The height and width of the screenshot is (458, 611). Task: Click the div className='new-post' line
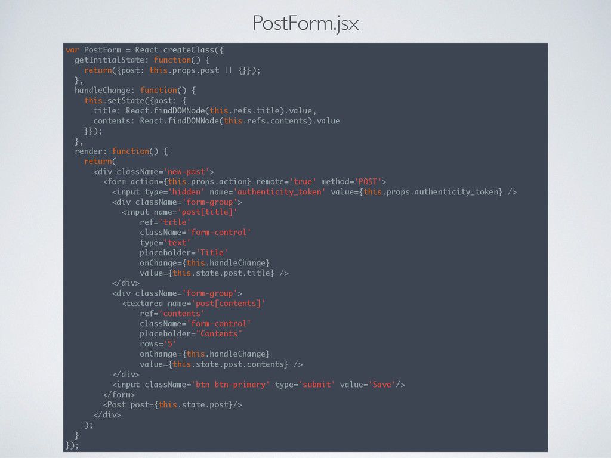[153, 172]
